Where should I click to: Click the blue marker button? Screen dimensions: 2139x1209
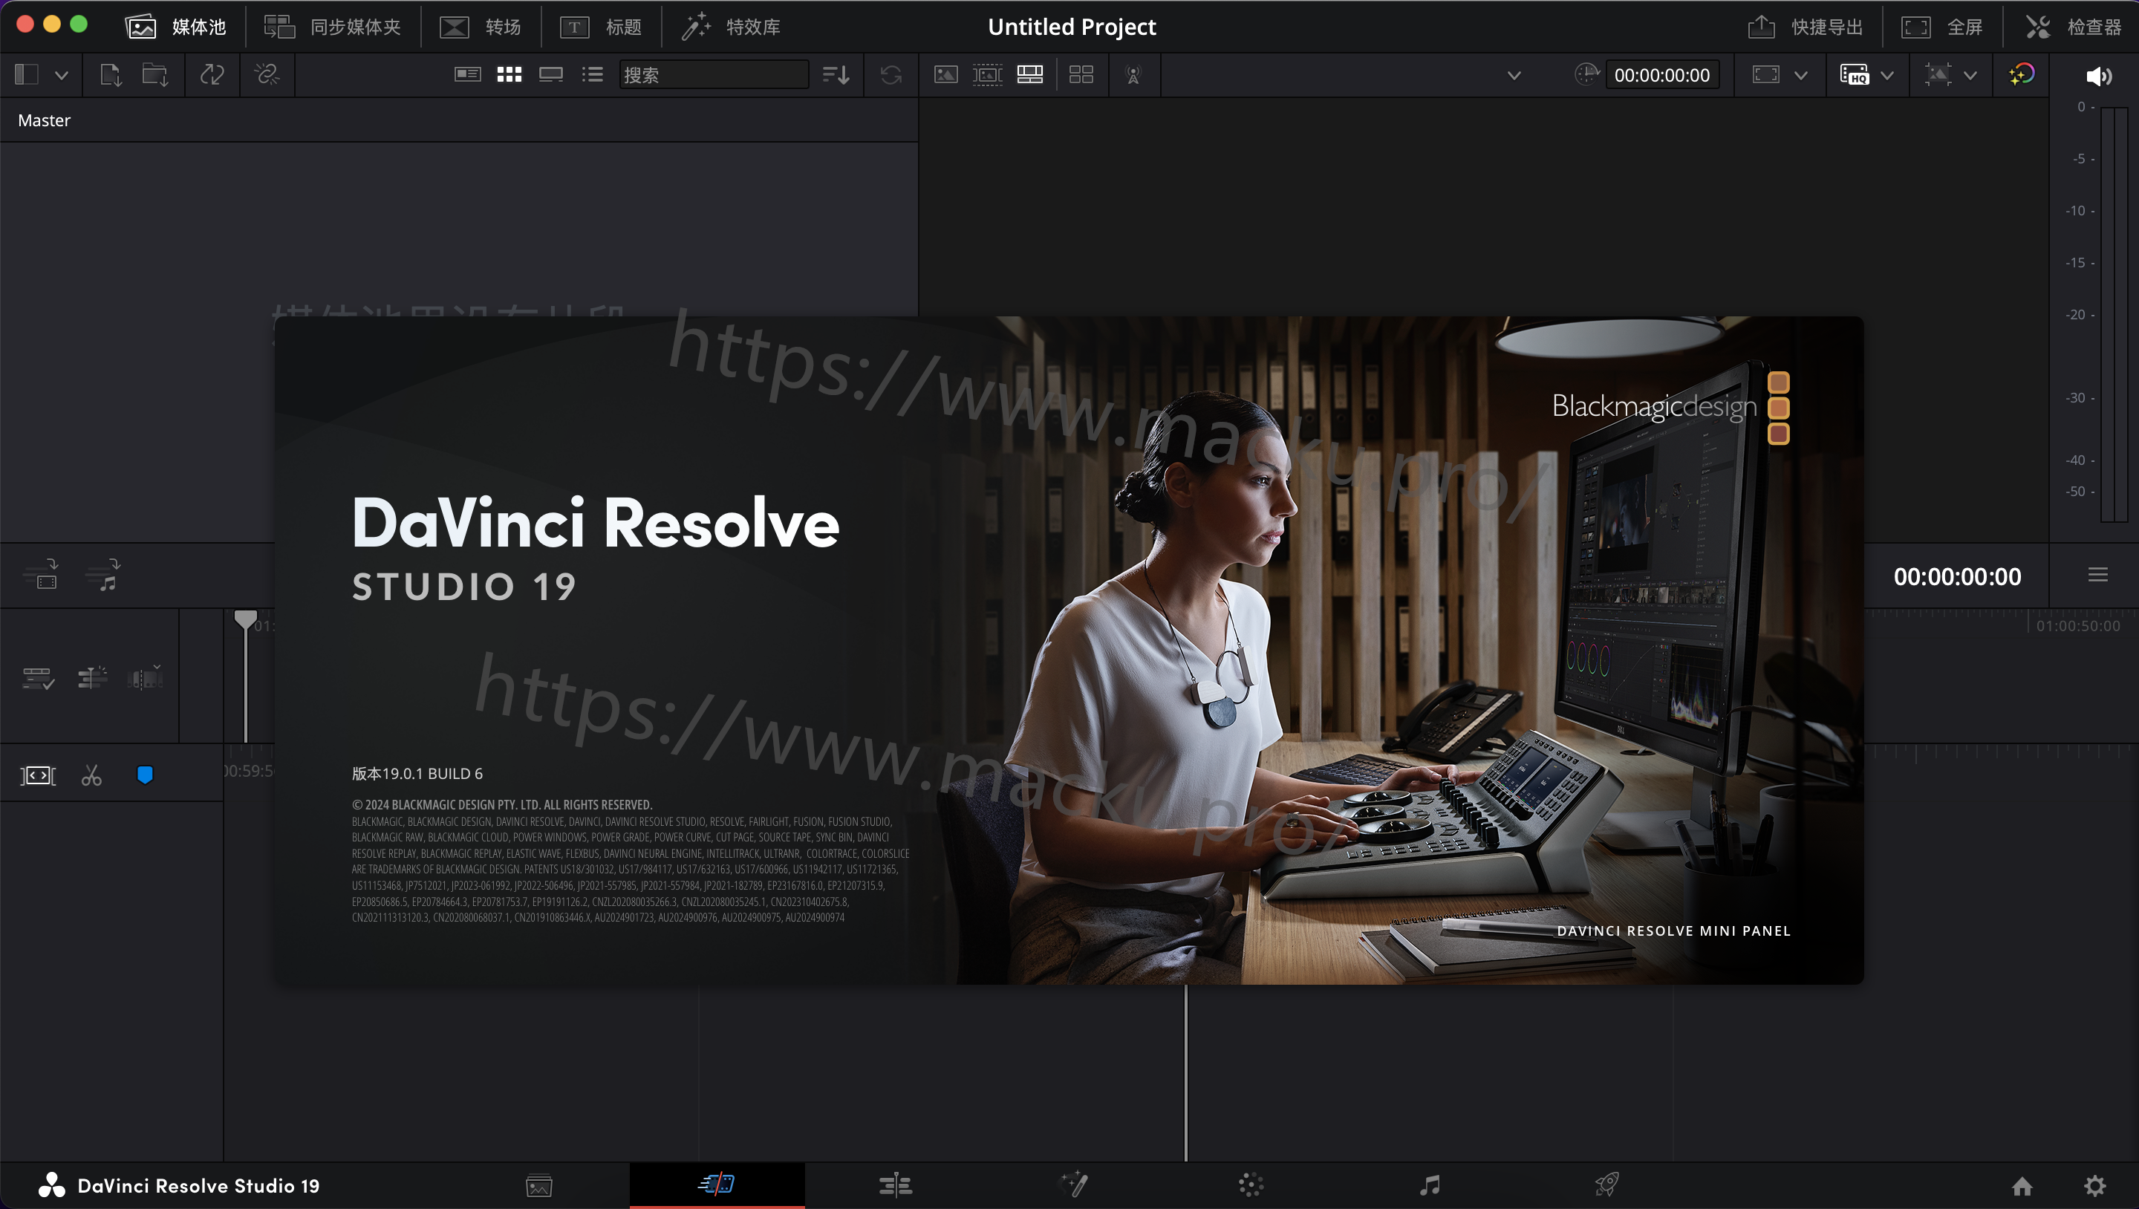[145, 775]
